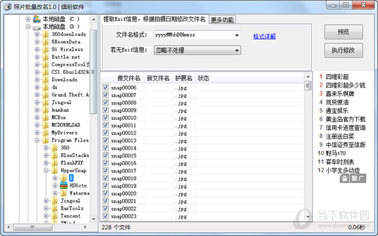Click the 执行修改 execute button
Image resolution: width=378 pixels, height=236 pixels.
tap(343, 50)
